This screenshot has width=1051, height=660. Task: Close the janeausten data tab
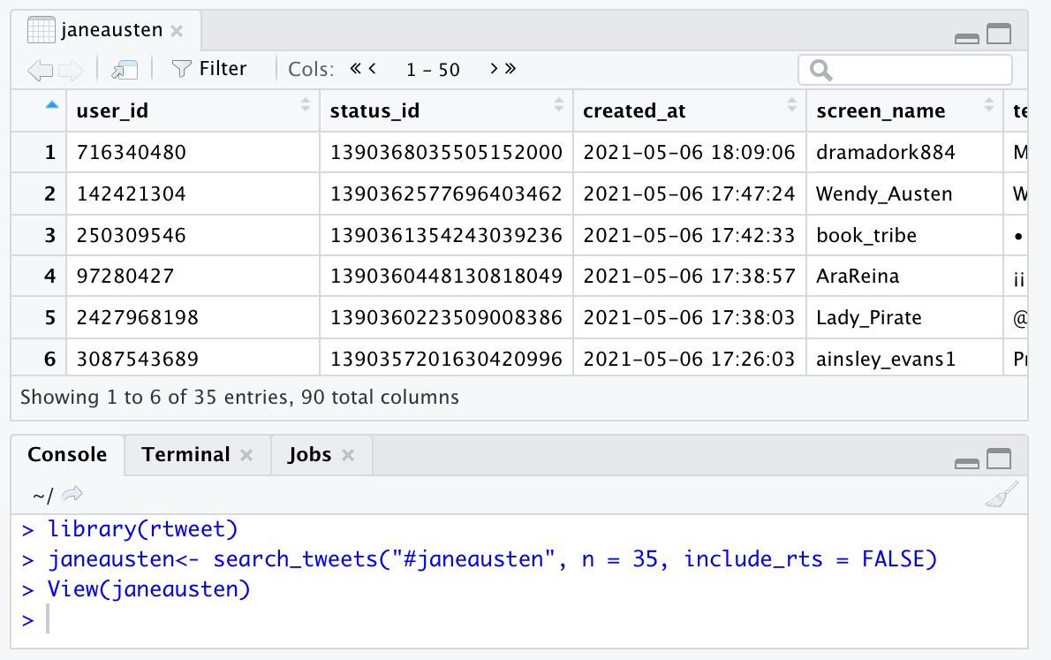click(x=177, y=31)
